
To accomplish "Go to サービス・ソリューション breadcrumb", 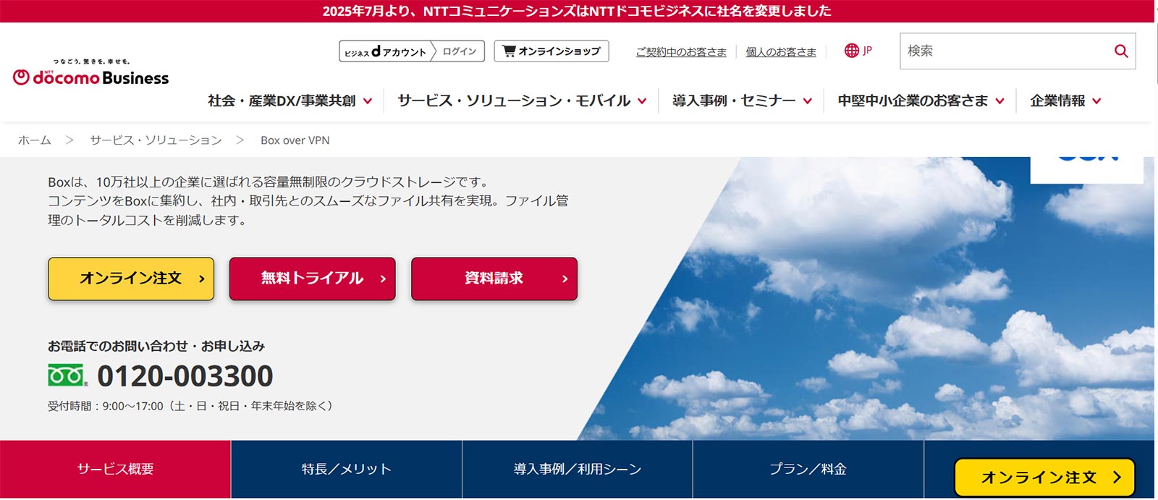I will click(x=156, y=140).
